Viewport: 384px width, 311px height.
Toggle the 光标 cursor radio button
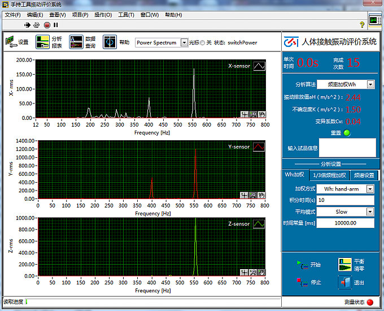point(203,43)
